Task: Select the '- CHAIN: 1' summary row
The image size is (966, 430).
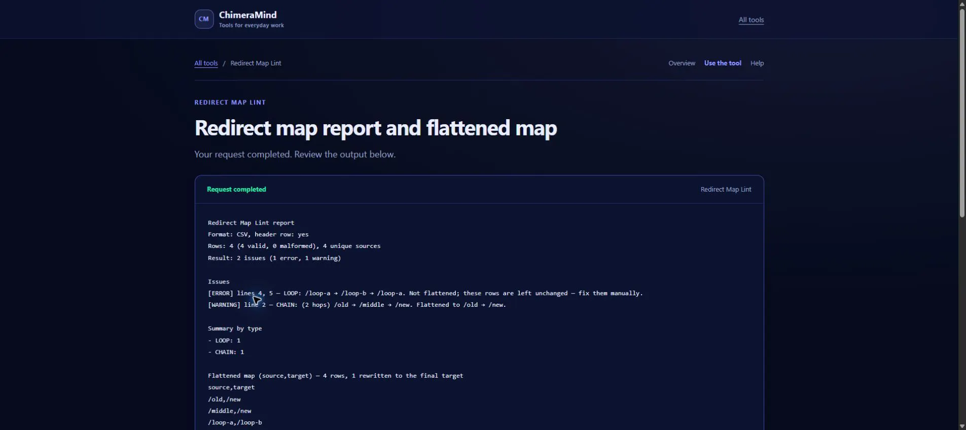Action: point(226,352)
